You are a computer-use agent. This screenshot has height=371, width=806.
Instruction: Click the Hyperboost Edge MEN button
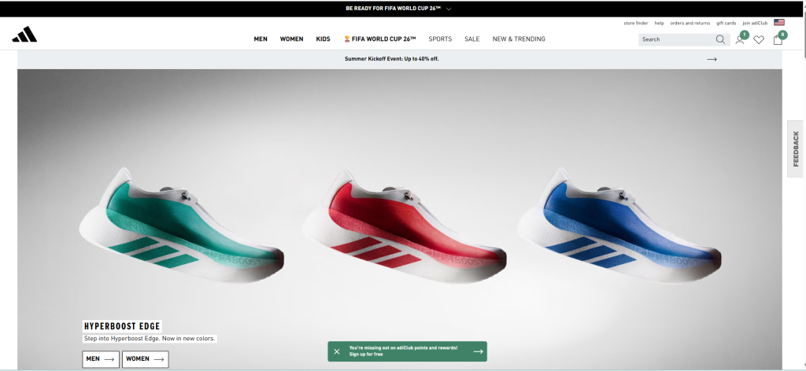(x=101, y=359)
